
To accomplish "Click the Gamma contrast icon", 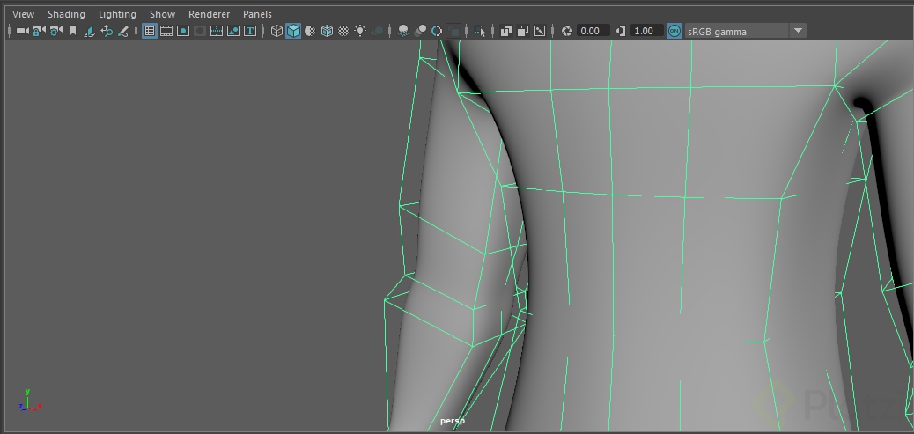I will 621,31.
